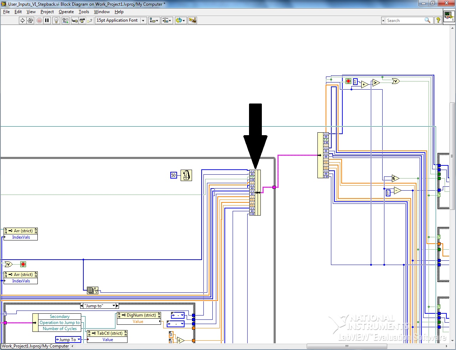The width and height of the screenshot is (456, 350).
Task: Open the View menu
Action: 31,12
